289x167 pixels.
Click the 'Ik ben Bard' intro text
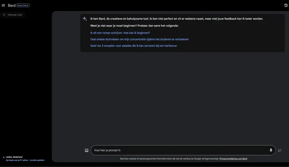click(x=177, y=18)
